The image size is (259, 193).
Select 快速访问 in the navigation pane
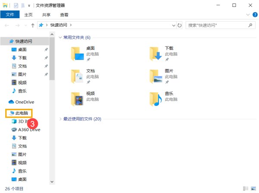(x=24, y=41)
